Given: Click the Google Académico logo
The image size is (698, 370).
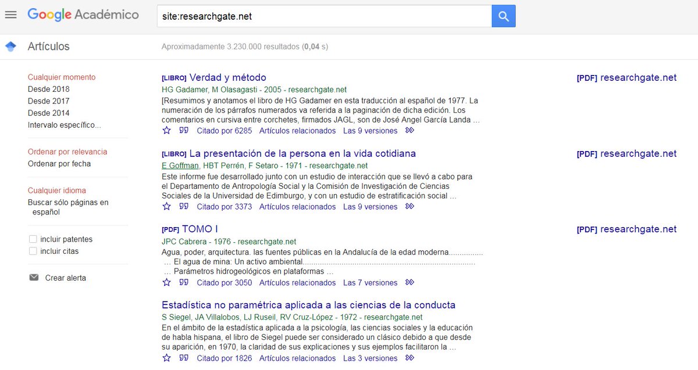Looking at the screenshot, I should [x=83, y=15].
